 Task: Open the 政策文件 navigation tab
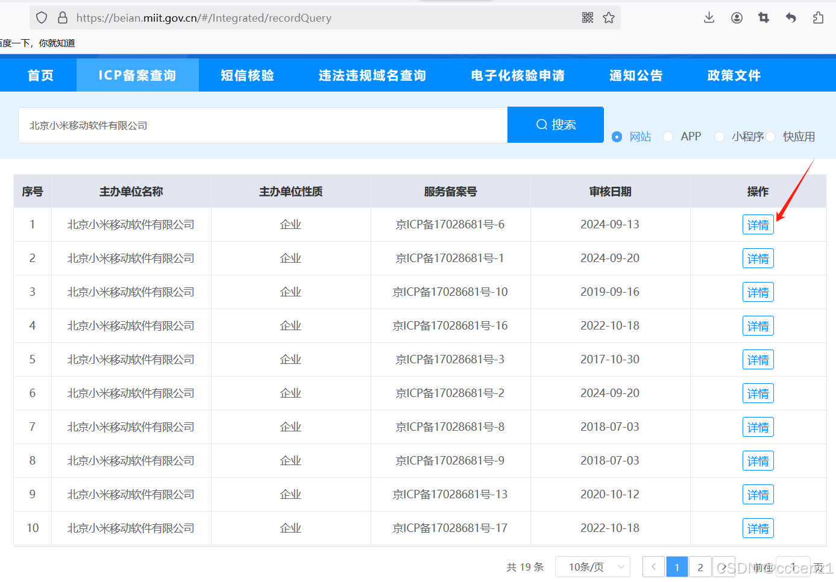coord(734,75)
